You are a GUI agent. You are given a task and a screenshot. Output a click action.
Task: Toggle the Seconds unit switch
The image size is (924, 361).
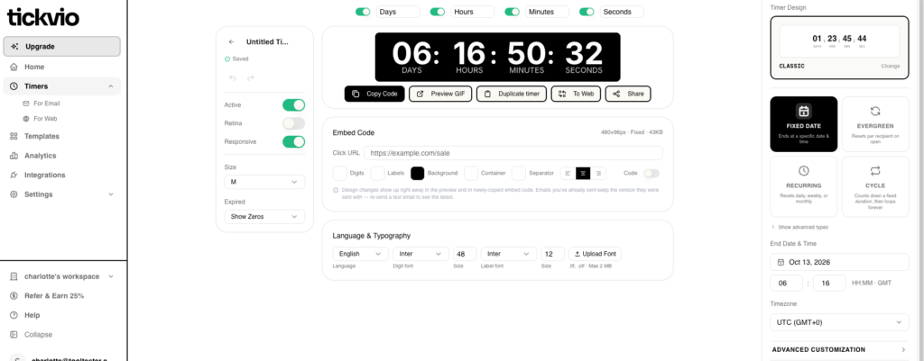click(x=587, y=12)
